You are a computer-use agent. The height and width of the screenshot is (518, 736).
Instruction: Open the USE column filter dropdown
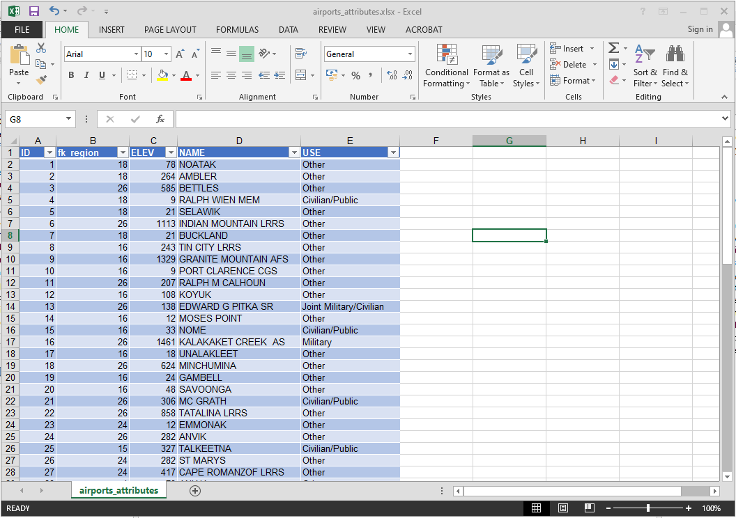393,152
